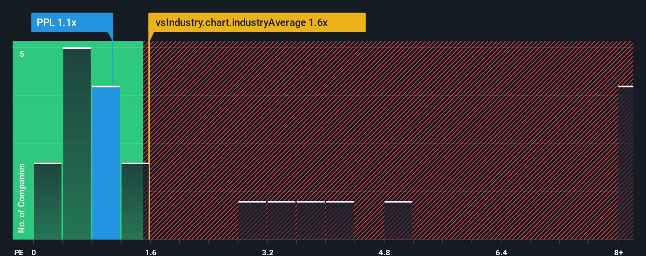646x256 pixels.
Task: Click the industryAverage 1.6x yellow label
Action: [257, 22]
